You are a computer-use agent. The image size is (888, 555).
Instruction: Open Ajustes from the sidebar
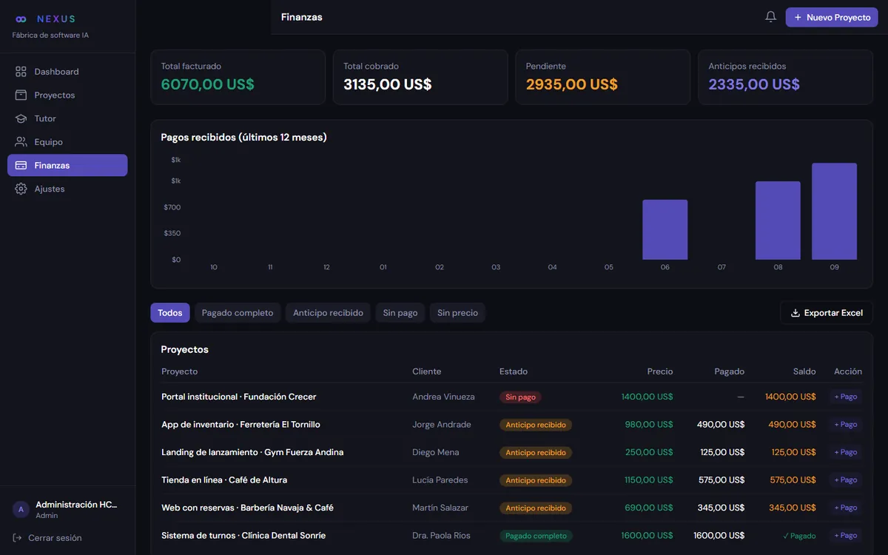point(67,189)
